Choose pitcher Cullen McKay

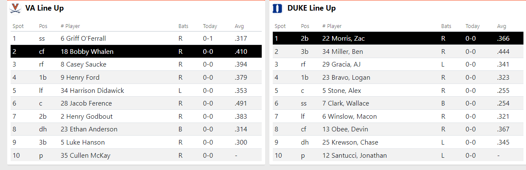click(x=85, y=156)
